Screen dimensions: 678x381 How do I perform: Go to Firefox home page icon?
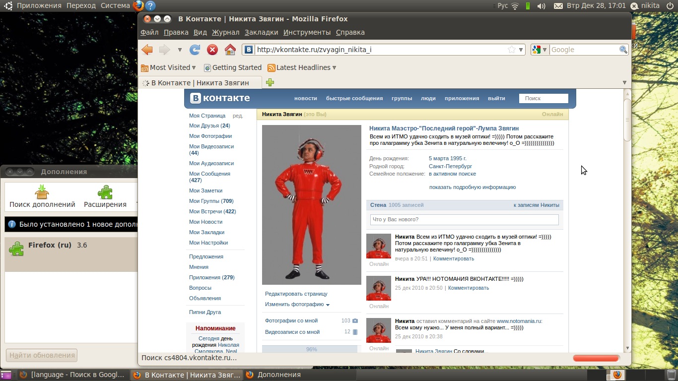point(230,50)
